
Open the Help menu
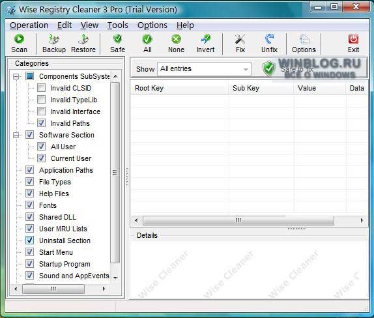(185, 25)
